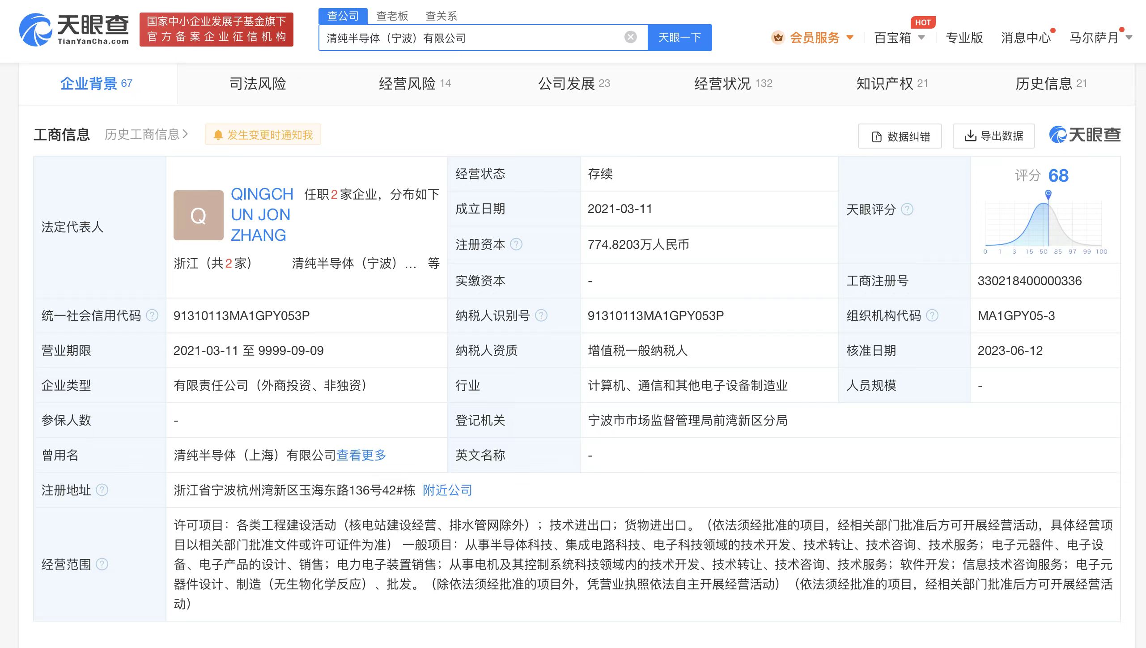Click the HOT badge above 百宝箱

pyautogui.click(x=923, y=22)
